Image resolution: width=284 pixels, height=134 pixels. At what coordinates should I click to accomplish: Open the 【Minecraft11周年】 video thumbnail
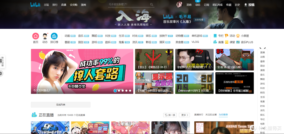[194, 83]
